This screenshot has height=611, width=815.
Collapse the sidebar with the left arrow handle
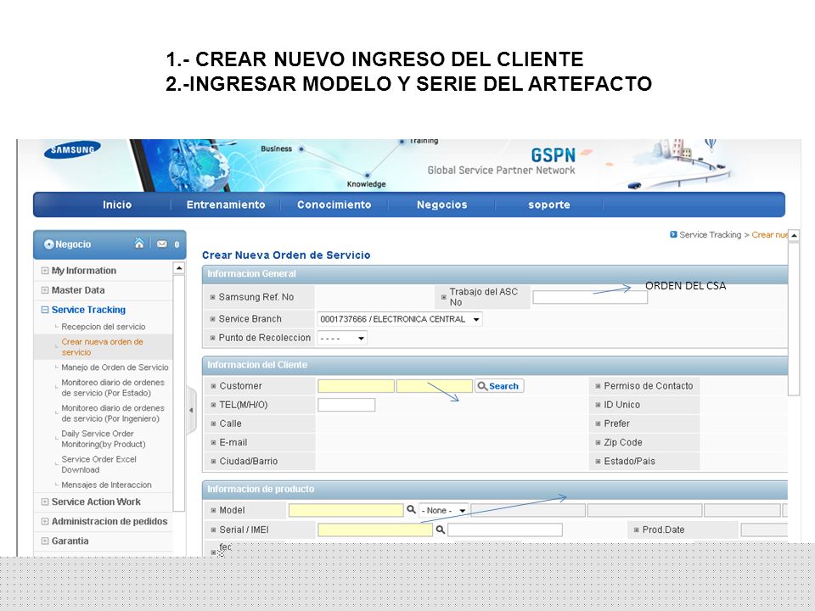click(x=191, y=410)
